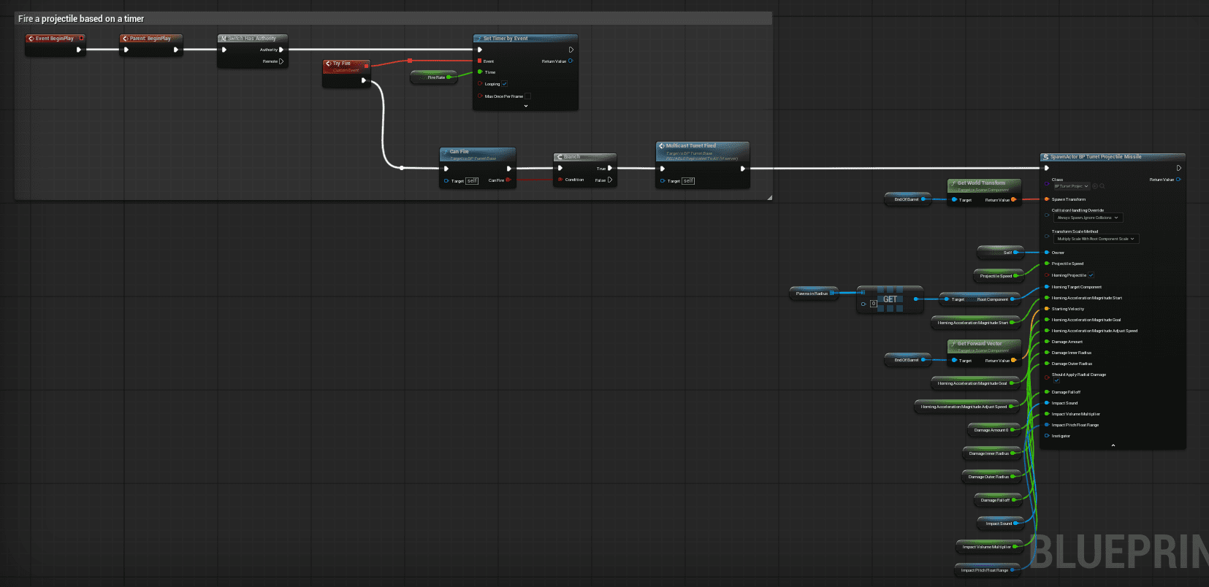Click Root Component output pin

[1012, 299]
